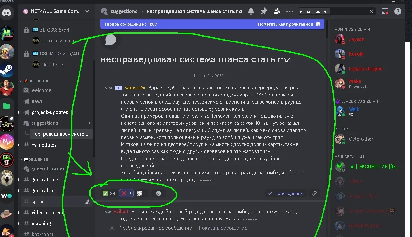Screen dimensions: 412x237
Task: Open the GFL ZE server icon
Action: pos(7,160)
